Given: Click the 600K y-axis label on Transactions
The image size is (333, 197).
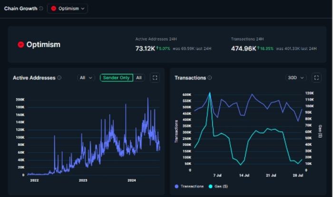Looking at the screenshot, I should click(x=187, y=95).
